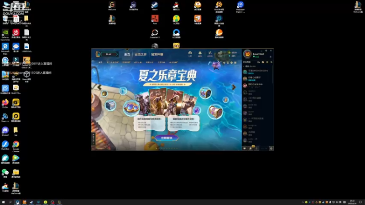Open the 5E platform desktop shortcut

(133, 6)
